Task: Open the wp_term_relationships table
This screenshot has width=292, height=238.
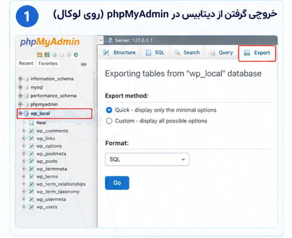Action: [61, 184]
